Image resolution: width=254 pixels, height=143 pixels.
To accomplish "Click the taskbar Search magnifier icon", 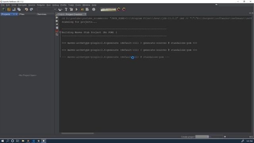I will [x=8, y=141].
